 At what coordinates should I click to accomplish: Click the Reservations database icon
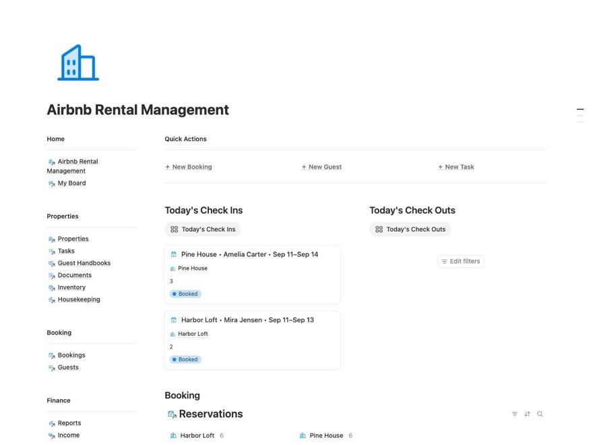172,415
